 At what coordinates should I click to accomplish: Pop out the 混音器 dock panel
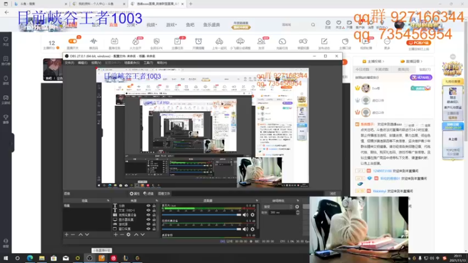tap(257, 200)
